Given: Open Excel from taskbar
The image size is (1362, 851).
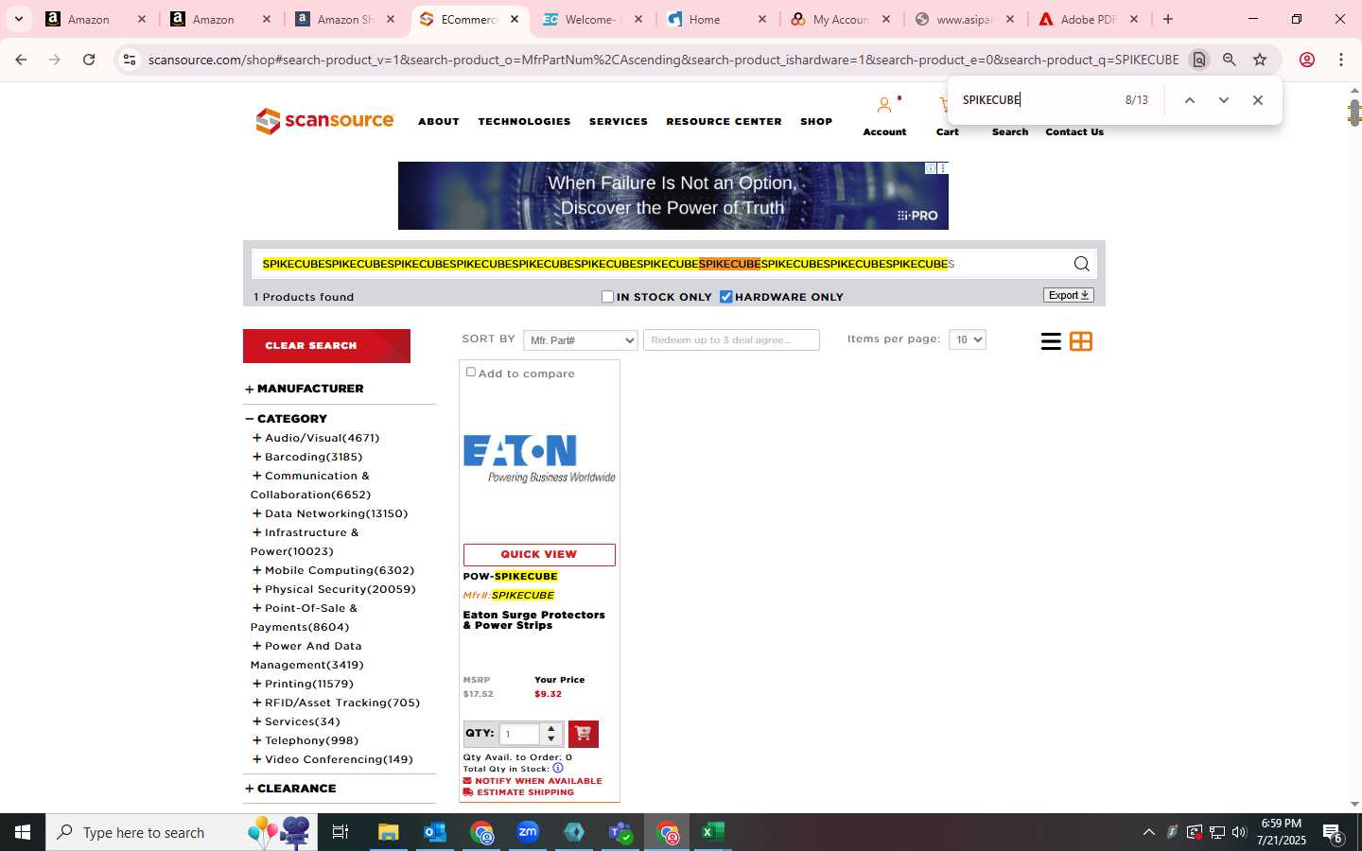Looking at the screenshot, I should pyautogui.click(x=713, y=832).
